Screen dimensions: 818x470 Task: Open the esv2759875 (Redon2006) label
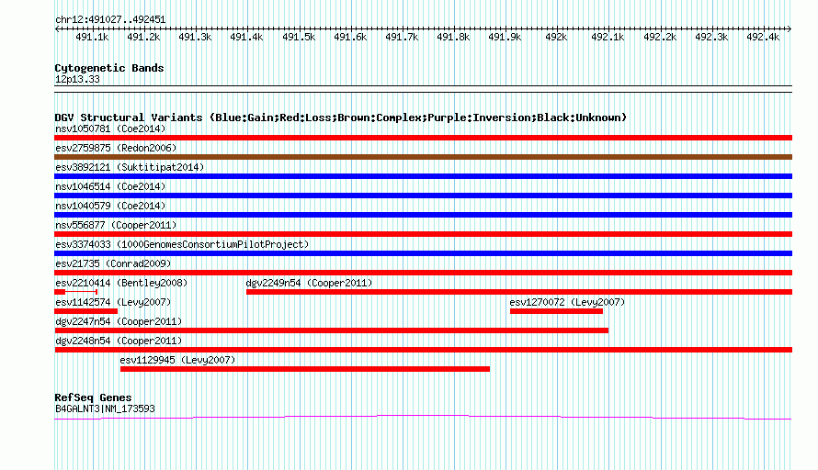(x=116, y=148)
